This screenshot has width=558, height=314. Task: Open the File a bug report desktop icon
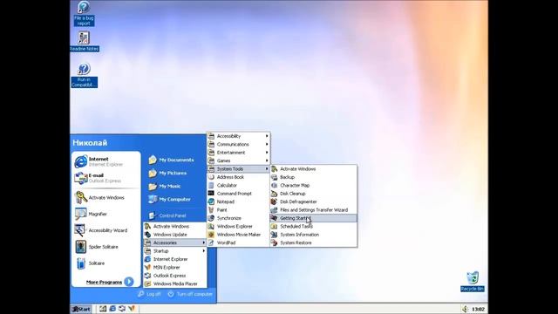point(84,13)
